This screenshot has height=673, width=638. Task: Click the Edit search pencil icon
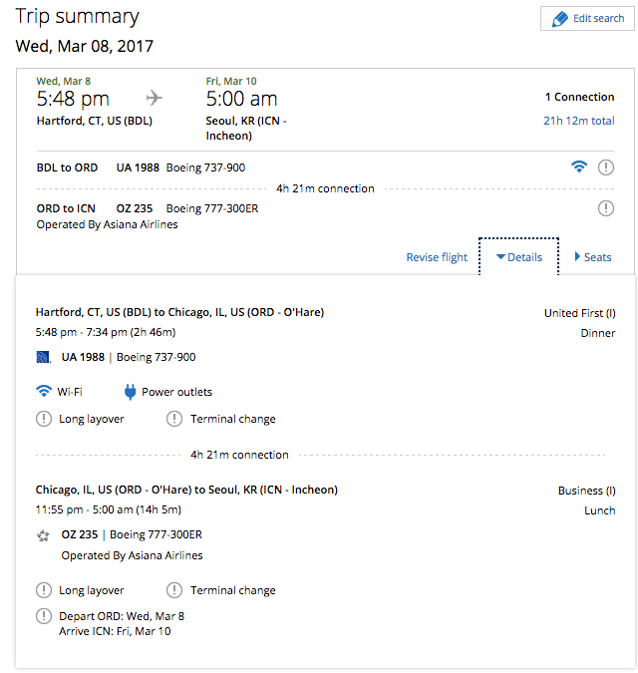click(560, 19)
